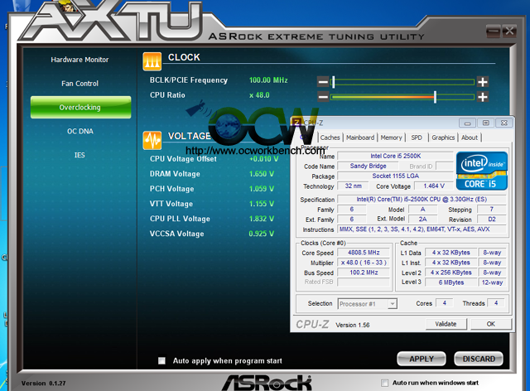Click CPU PLL Voltage value 1.832 V

point(262,219)
